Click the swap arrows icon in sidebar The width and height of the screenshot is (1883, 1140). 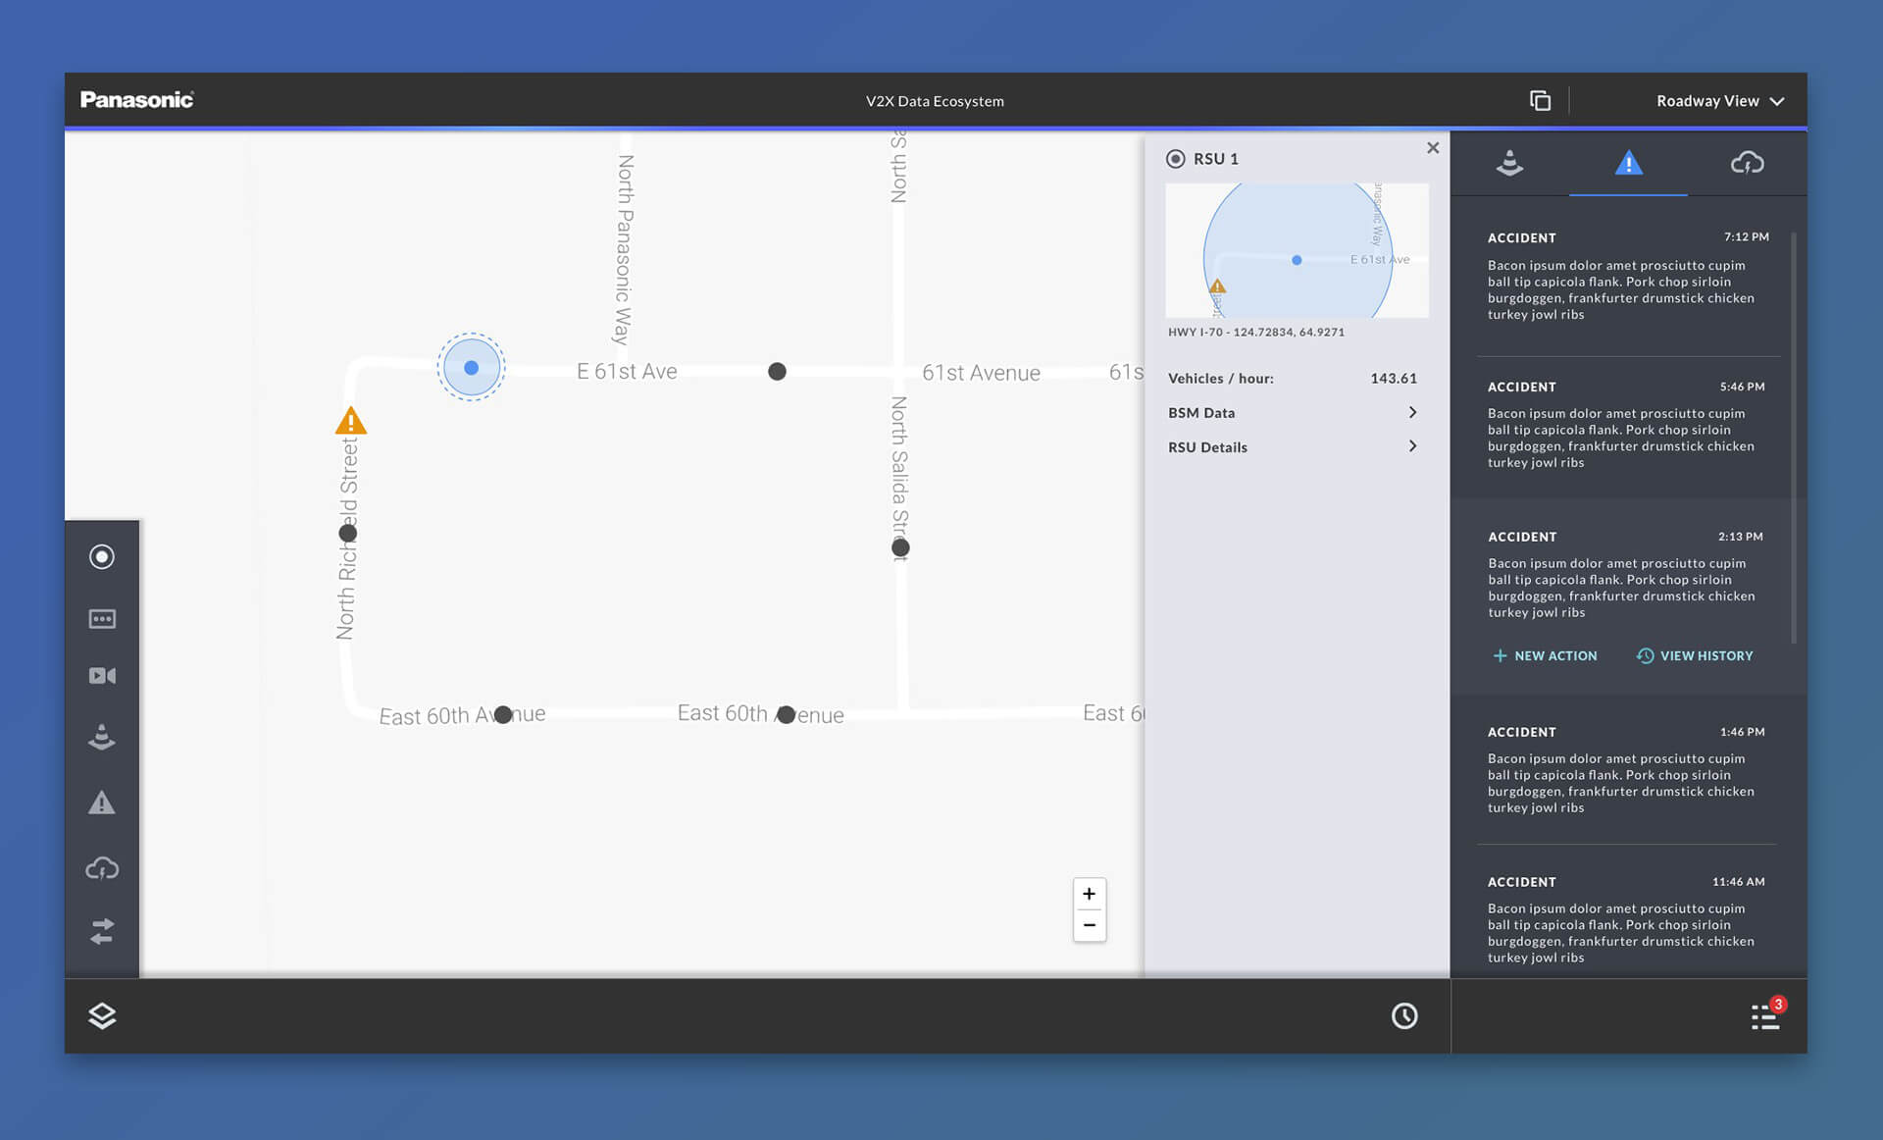click(102, 931)
